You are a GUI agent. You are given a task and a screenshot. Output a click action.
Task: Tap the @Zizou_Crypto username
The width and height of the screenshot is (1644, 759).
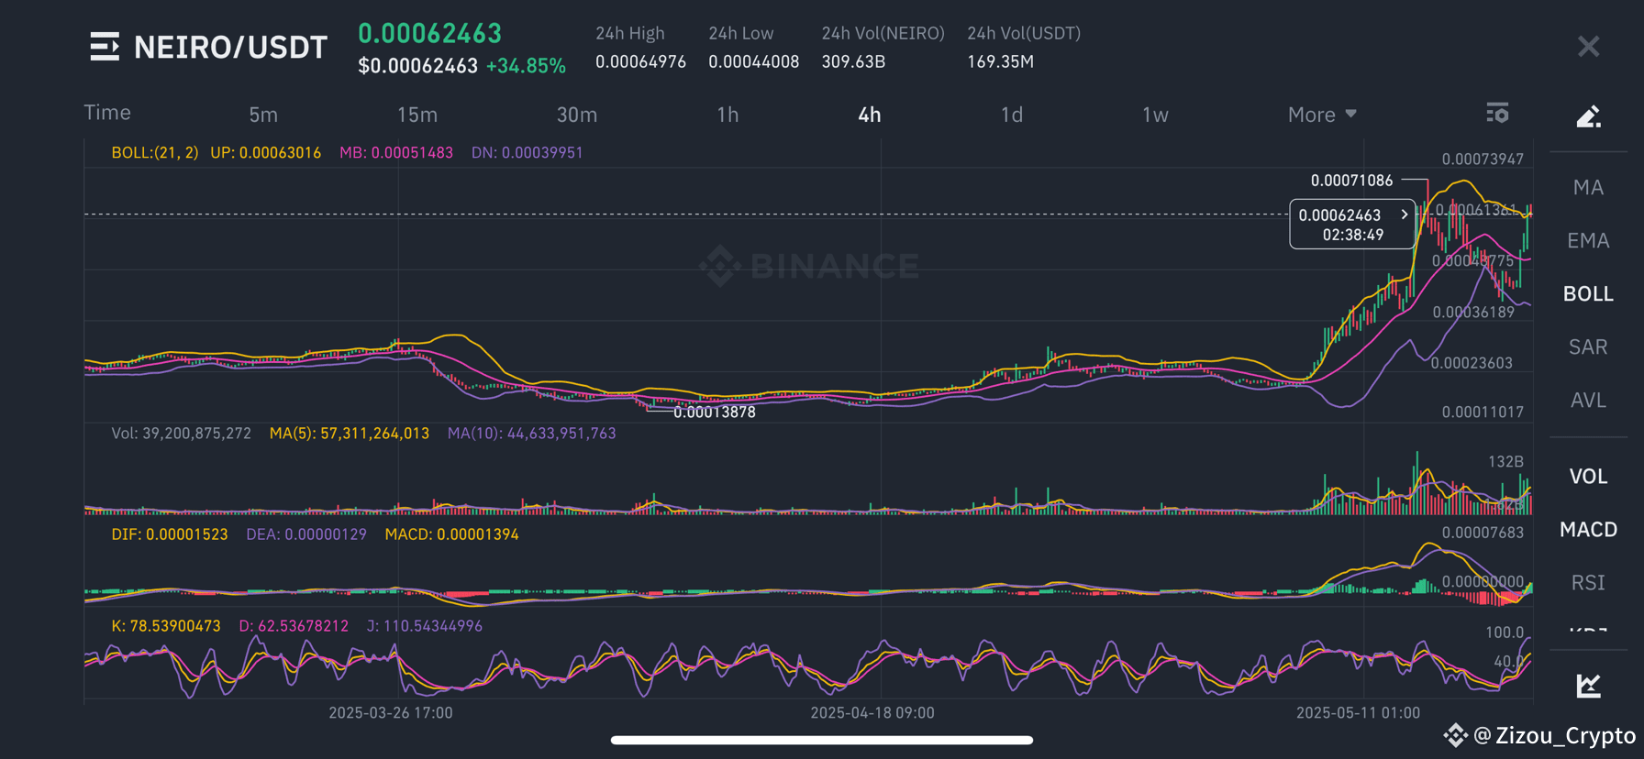(1554, 735)
